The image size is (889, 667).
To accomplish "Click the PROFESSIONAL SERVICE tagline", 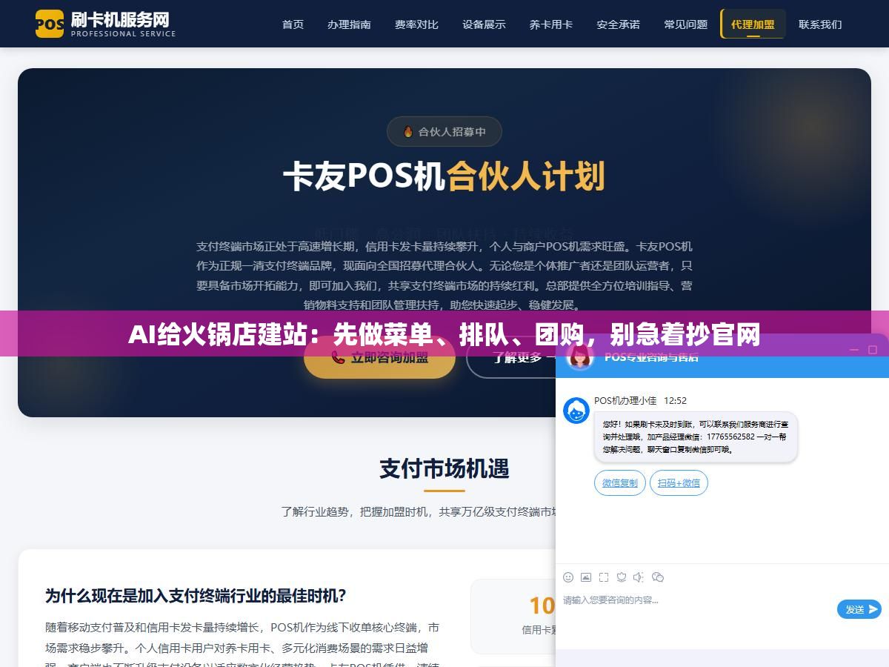I will tap(123, 33).
